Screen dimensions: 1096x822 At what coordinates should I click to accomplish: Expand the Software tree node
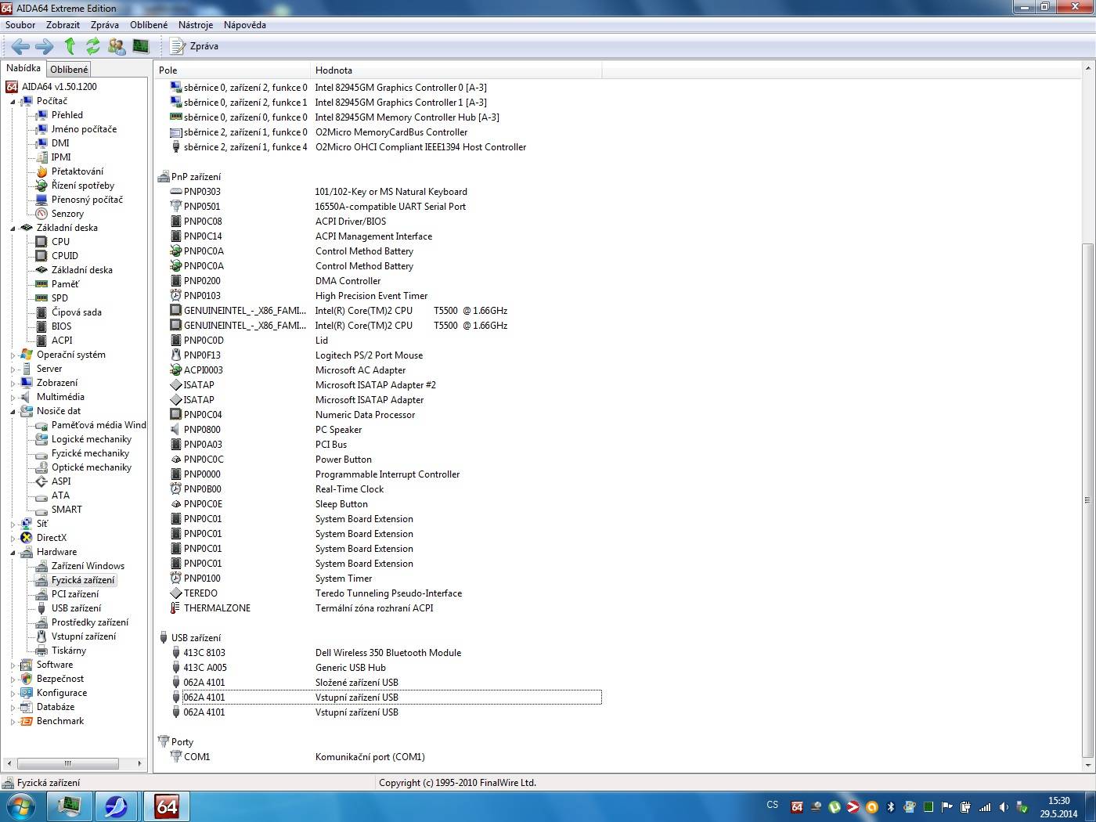[x=13, y=665]
